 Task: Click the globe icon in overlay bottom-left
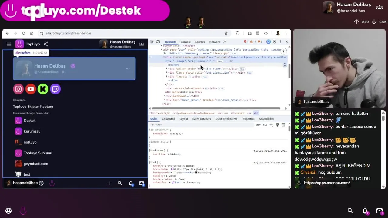click(8, 211)
